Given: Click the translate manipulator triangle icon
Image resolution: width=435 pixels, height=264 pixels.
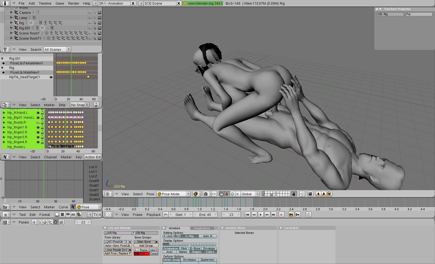Looking at the screenshot, I should pos(227,194).
